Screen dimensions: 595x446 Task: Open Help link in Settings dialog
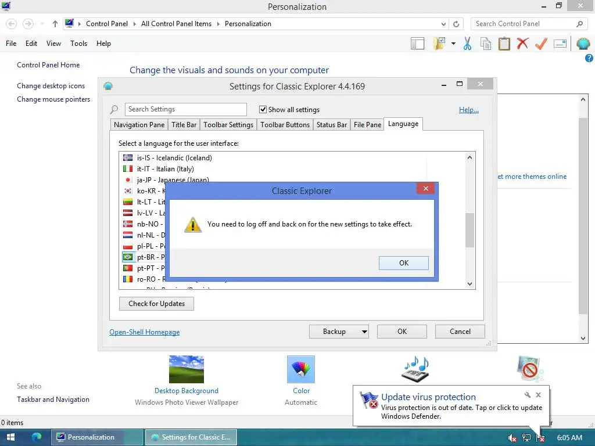[469, 110]
